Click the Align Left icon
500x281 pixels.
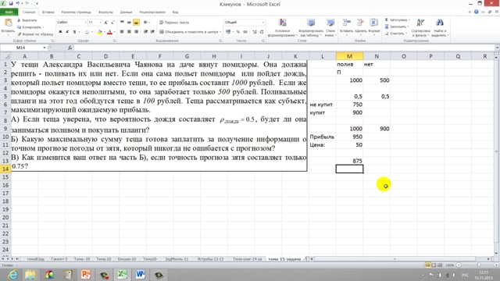point(122,32)
